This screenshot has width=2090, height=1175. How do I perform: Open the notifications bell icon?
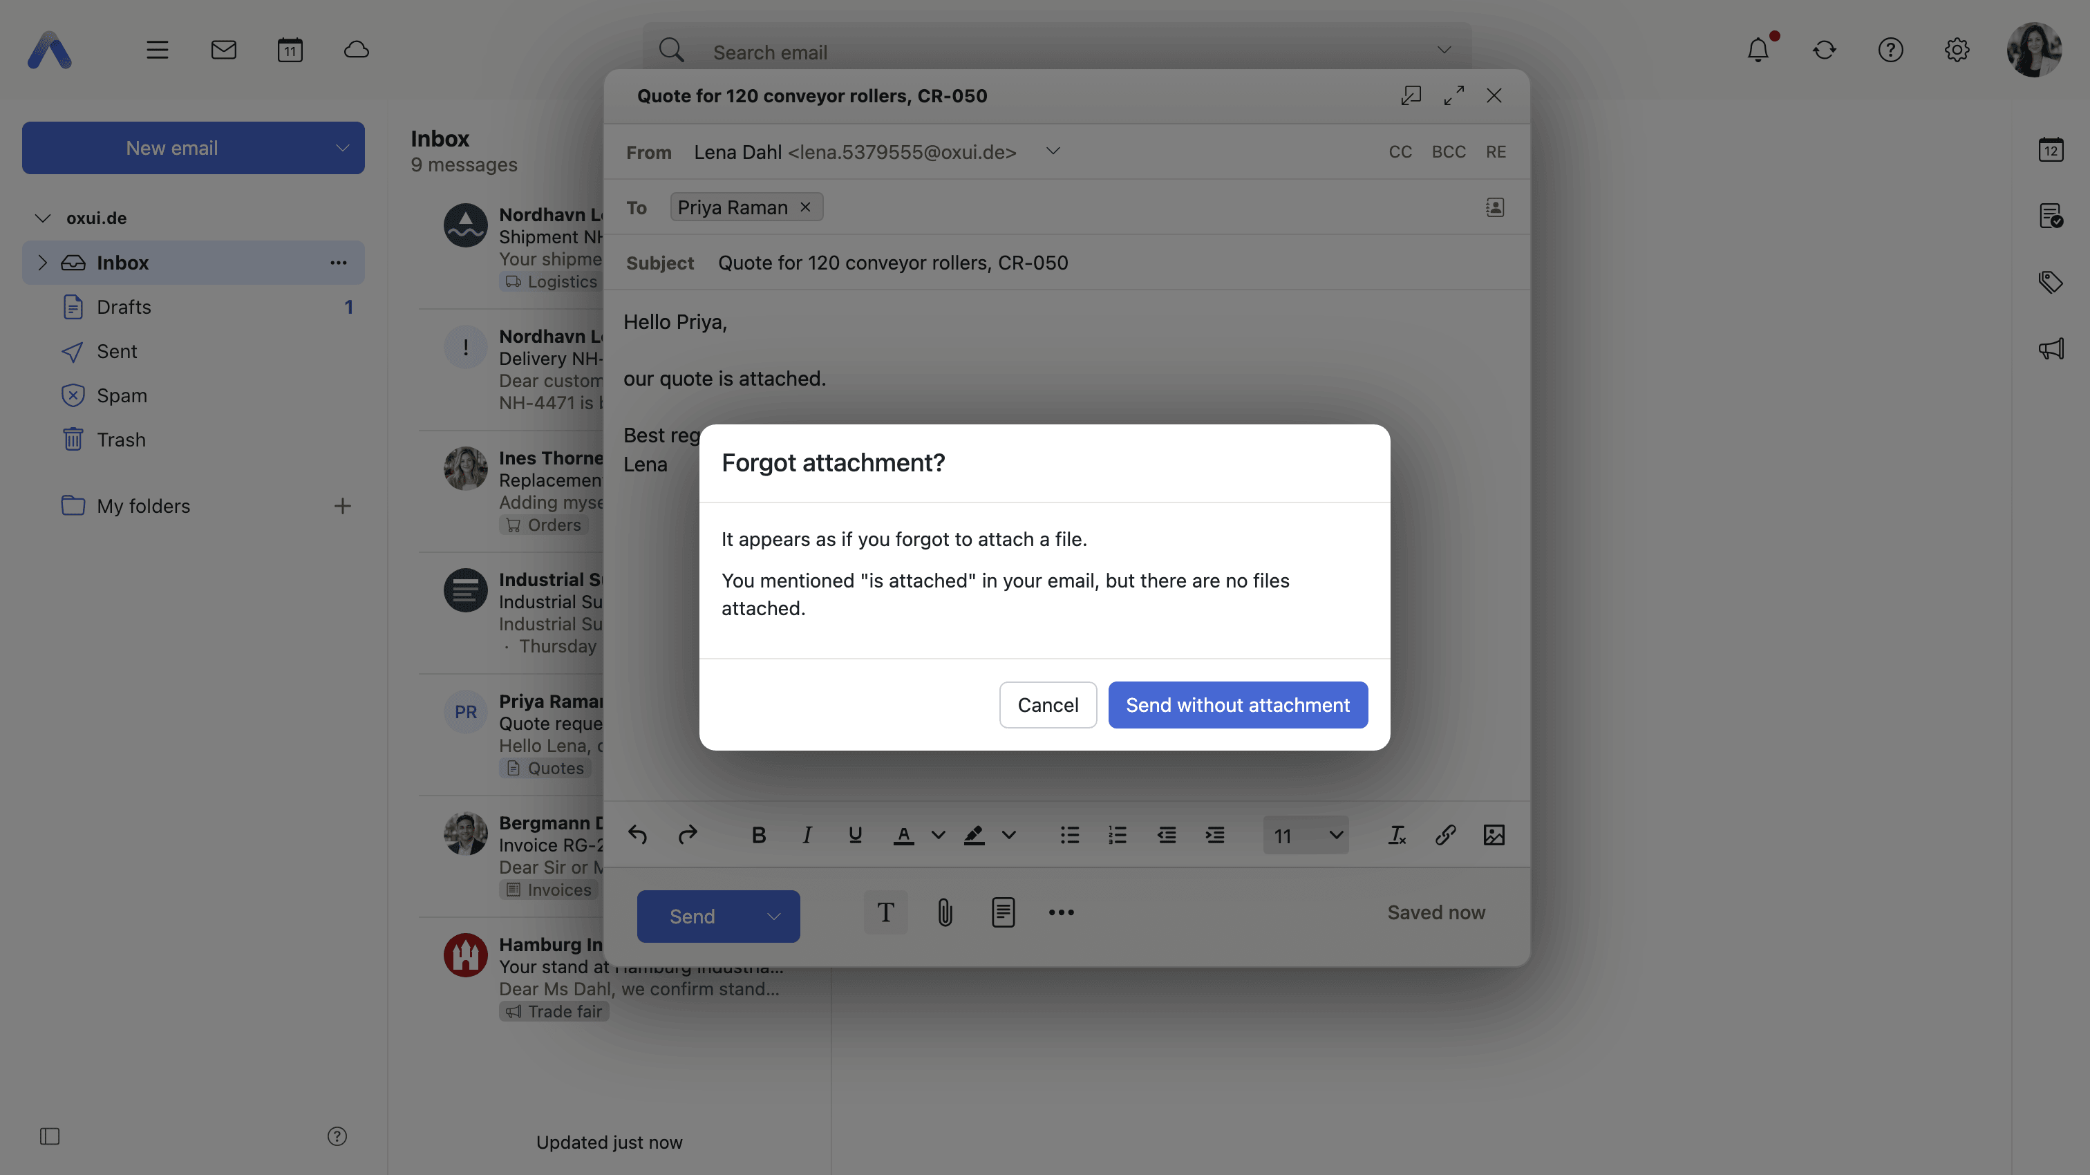click(x=1758, y=50)
